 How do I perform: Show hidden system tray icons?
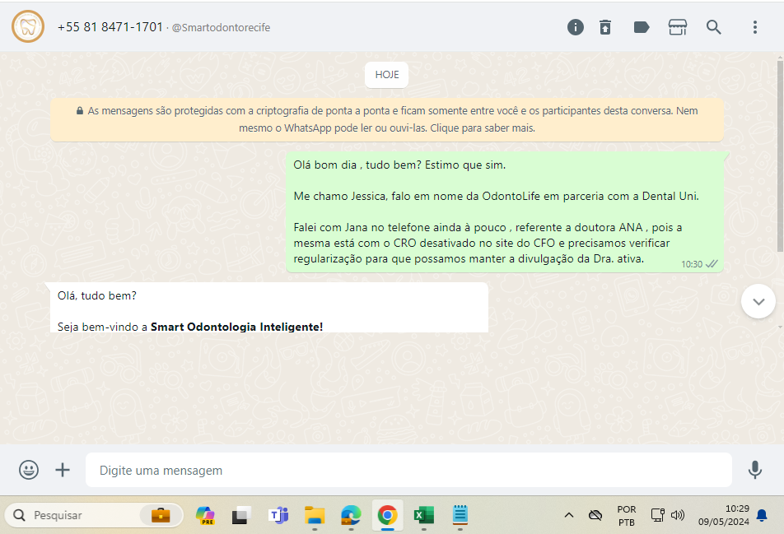[x=569, y=515]
